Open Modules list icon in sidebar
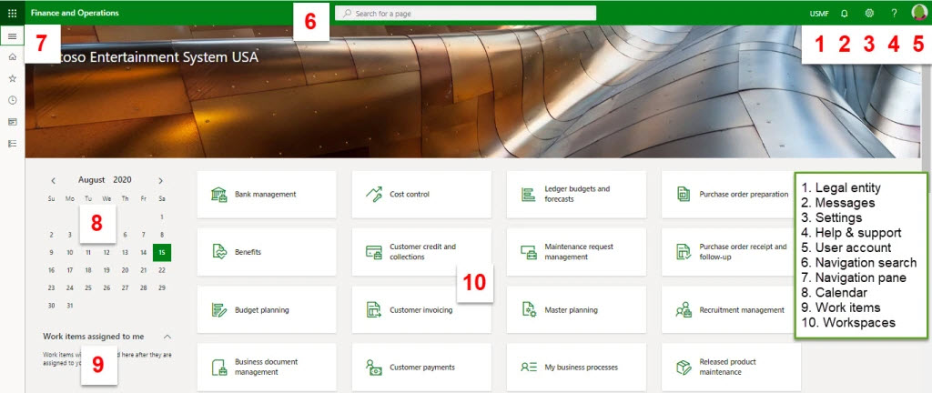This screenshot has height=393, width=932. point(12,144)
